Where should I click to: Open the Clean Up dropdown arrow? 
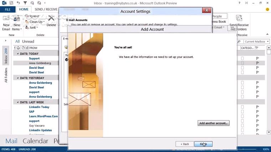click(x=44, y=22)
